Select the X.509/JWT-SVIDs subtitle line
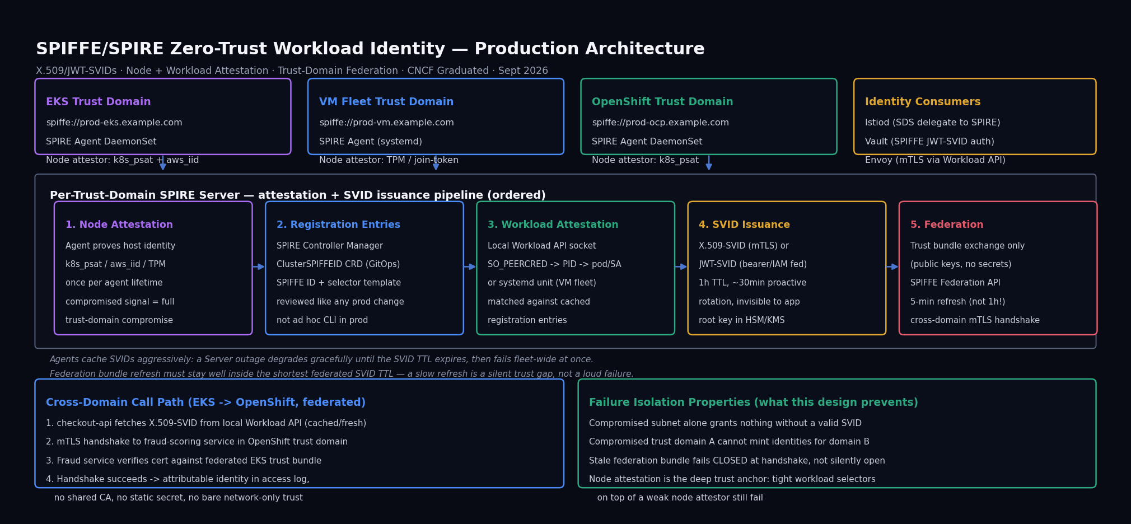Screen dimensions: 1131x524 292,71
